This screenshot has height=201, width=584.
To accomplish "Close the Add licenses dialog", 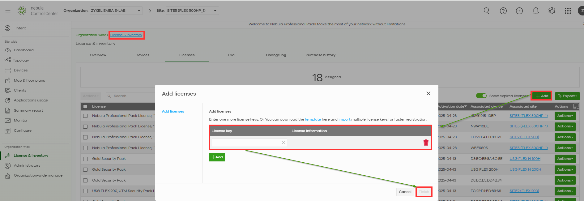I will point(428,93).
